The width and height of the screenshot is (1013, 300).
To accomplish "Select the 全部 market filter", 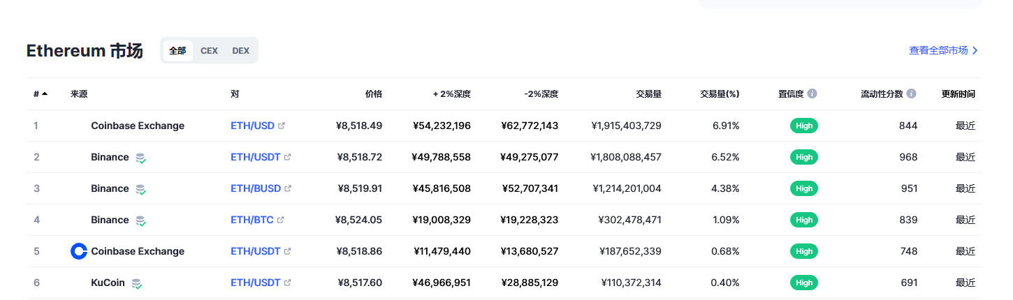I will pos(177,50).
